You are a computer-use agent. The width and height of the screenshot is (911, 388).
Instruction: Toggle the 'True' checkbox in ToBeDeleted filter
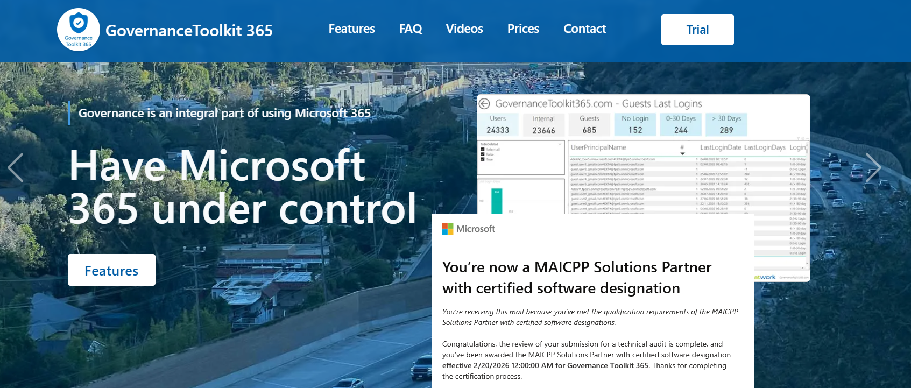(483, 159)
